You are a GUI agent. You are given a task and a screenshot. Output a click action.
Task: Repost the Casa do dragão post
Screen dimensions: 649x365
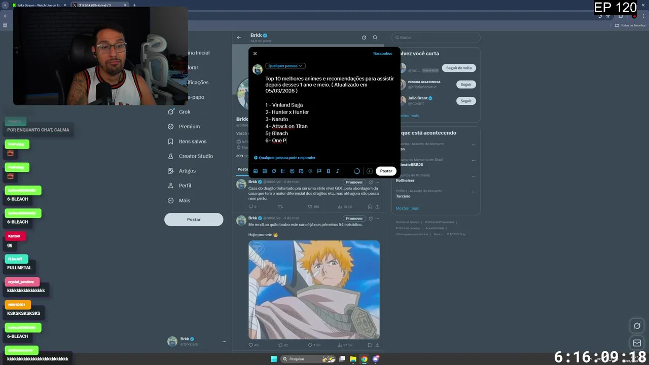click(x=280, y=207)
